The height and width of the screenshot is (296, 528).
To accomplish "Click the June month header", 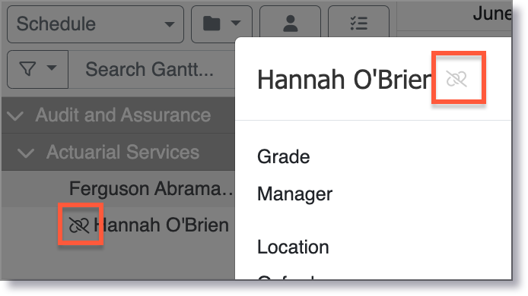I will tap(492, 14).
